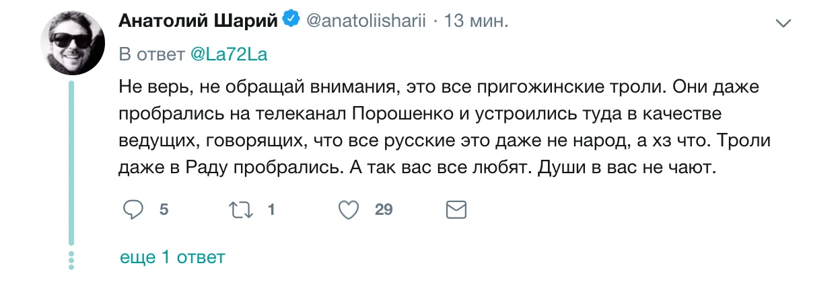Click the vertical teal thread line

pyautogui.click(x=71, y=163)
